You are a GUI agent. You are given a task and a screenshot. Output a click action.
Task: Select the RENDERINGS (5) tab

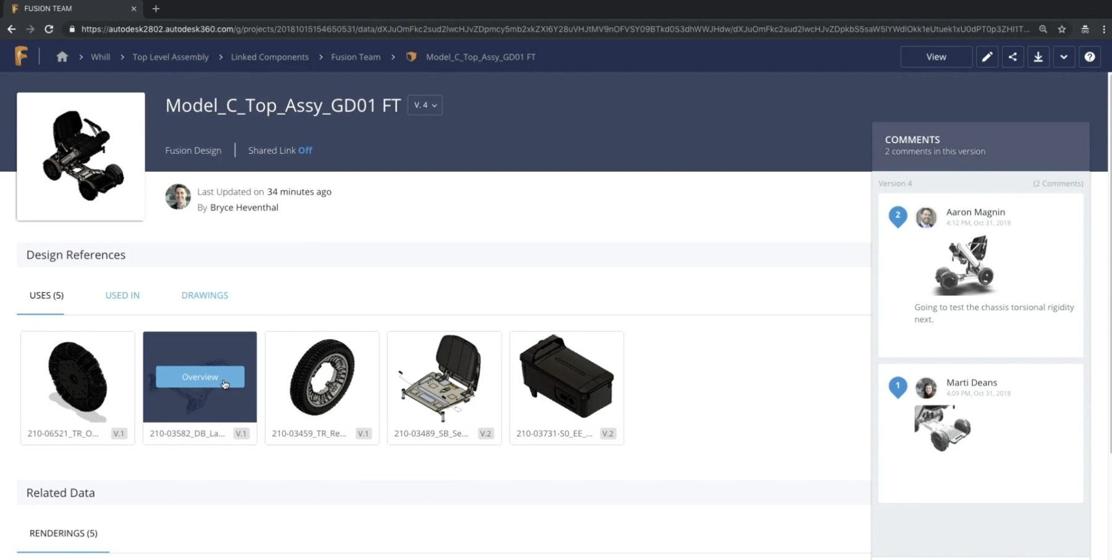[x=63, y=533]
